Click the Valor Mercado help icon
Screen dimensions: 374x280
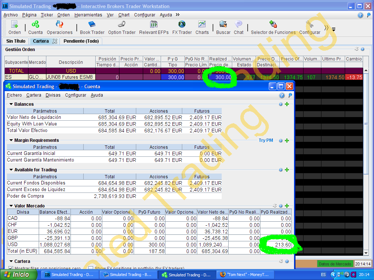[281, 206]
